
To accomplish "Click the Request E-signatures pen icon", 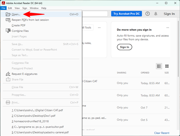I will click(x=8, y=74).
